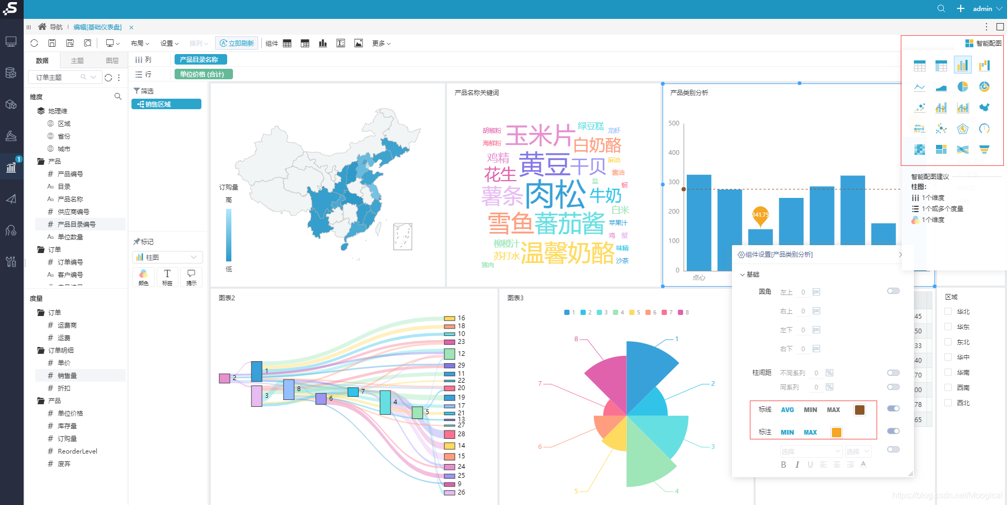This screenshot has height=505, width=1007.
Task: Collapse the 基础 settings section
Action: pyautogui.click(x=749, y=275)
